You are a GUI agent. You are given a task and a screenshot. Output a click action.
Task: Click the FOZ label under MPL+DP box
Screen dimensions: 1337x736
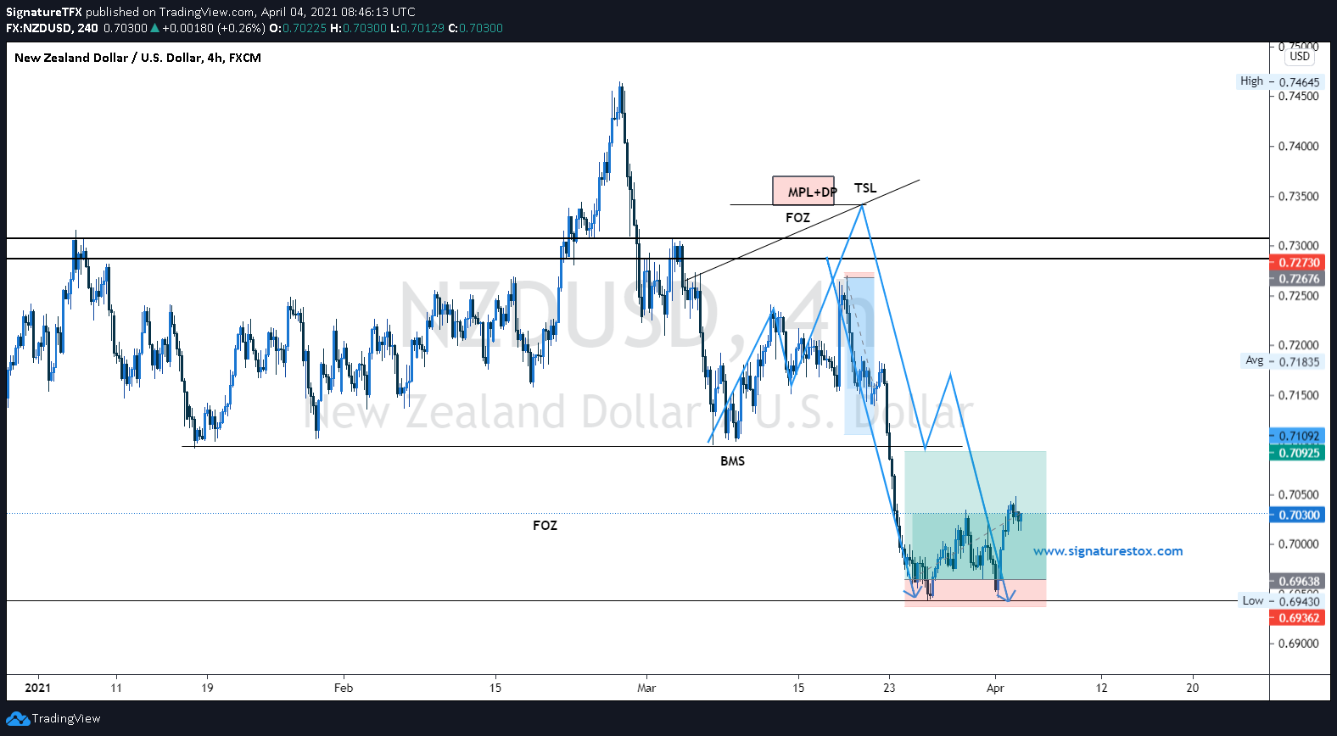(797, 218)
